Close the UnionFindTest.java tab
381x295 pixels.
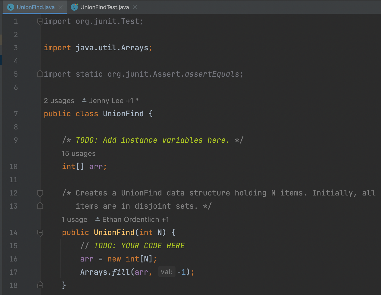coord(135,7)
